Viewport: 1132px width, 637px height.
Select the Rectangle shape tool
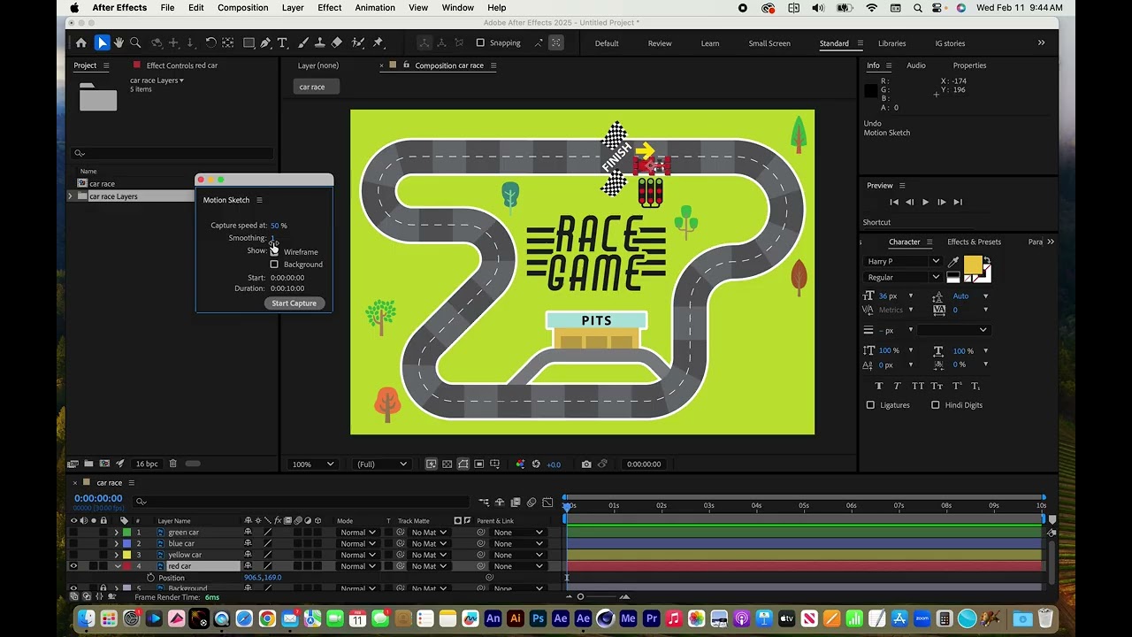[x=249, y=42]
